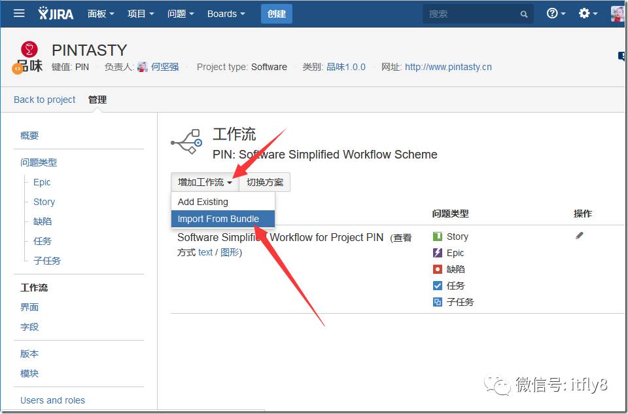Image resolution: width=628 pixels, height=414 pixels.
Task: Click the blue 任务 checkmark icon
Action: (438, 286)
